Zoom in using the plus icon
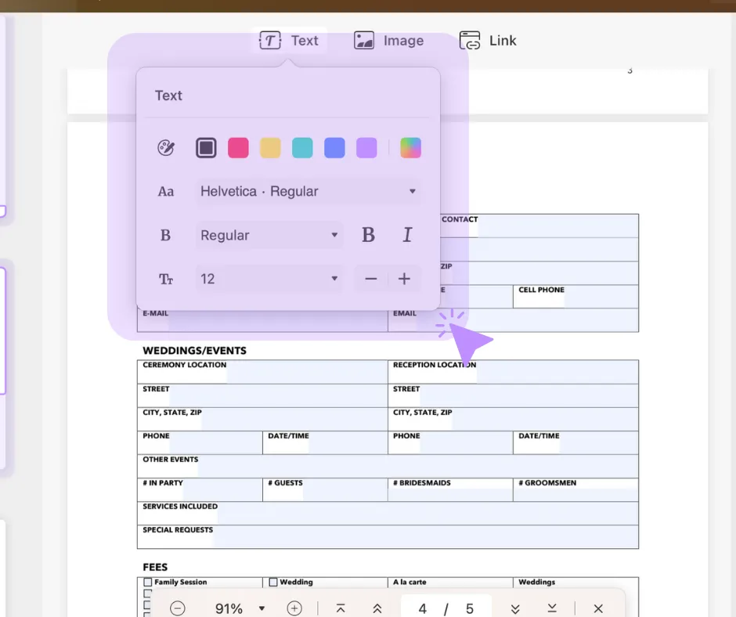The image size is (736, 617). pos(294,608)
